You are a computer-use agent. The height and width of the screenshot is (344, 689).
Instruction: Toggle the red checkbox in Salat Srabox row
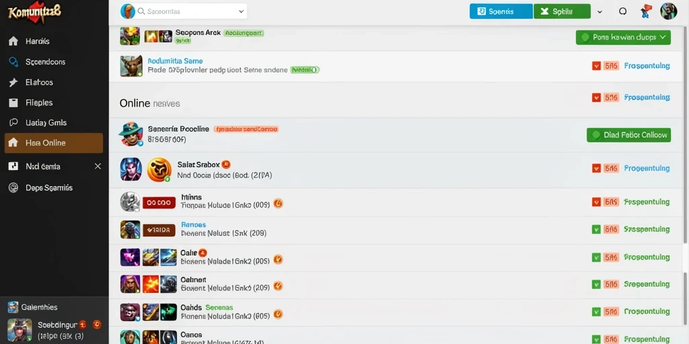coord(596,168)
